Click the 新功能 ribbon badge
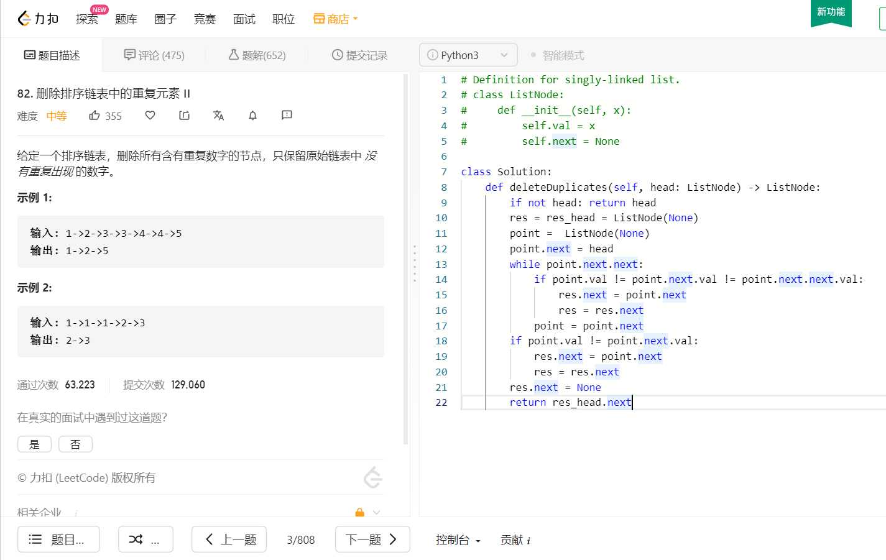The height and width of the screenshot is (560, 886). click(831, 12)
